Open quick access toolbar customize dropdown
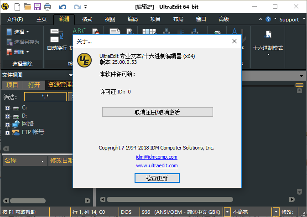 [x=86, y=7]
